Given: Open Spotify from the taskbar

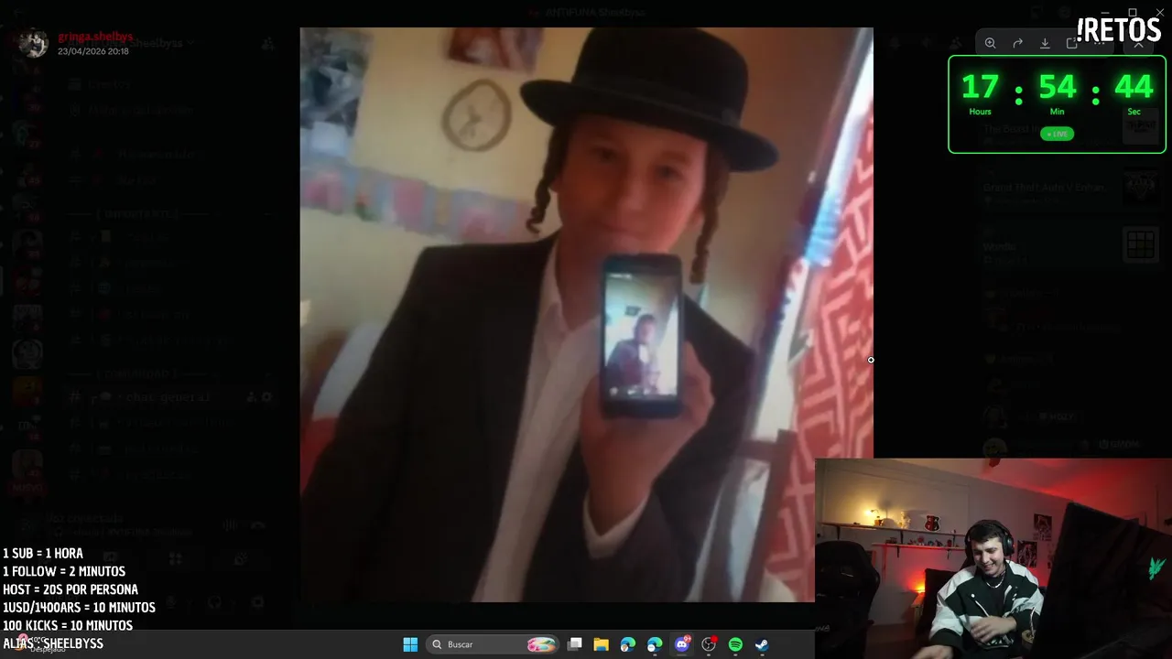Looking at the screenshot, I should (x=735, y=644).
